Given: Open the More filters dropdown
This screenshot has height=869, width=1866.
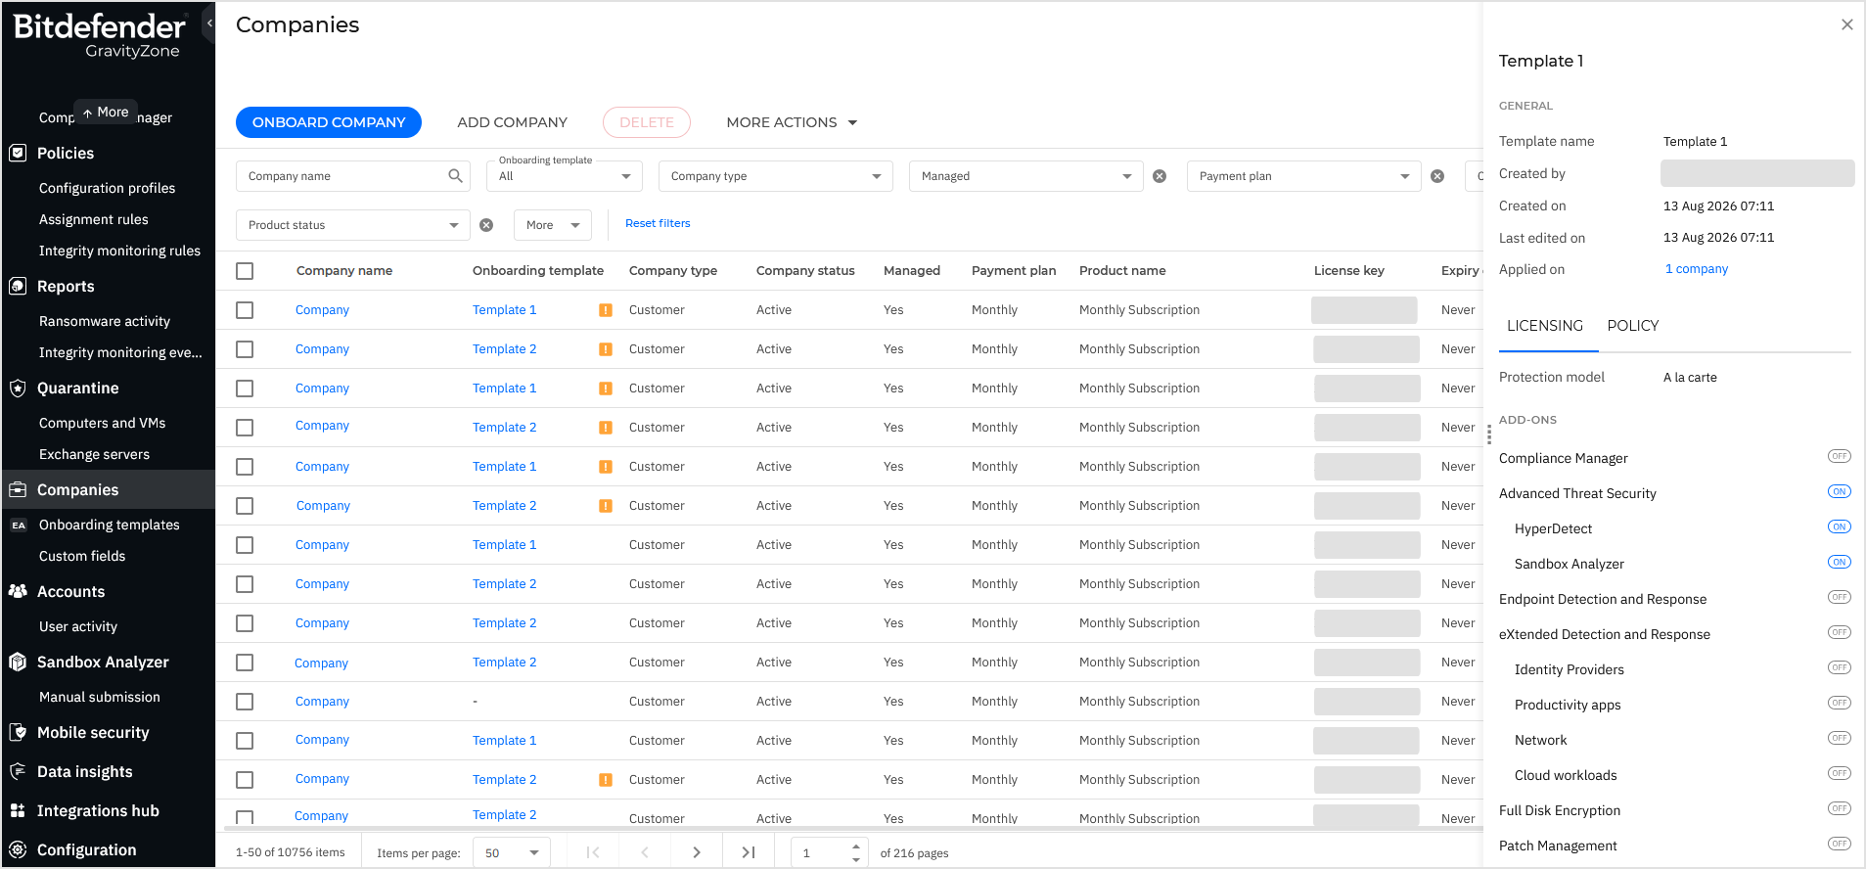Looking at the screenshot, I should point(553,225).
